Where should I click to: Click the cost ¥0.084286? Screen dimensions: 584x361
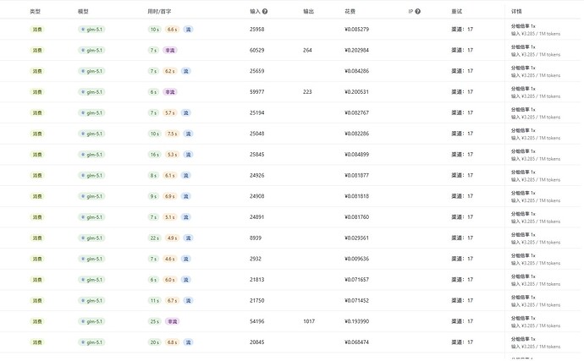pyautogui.click(x=357, y=71)
